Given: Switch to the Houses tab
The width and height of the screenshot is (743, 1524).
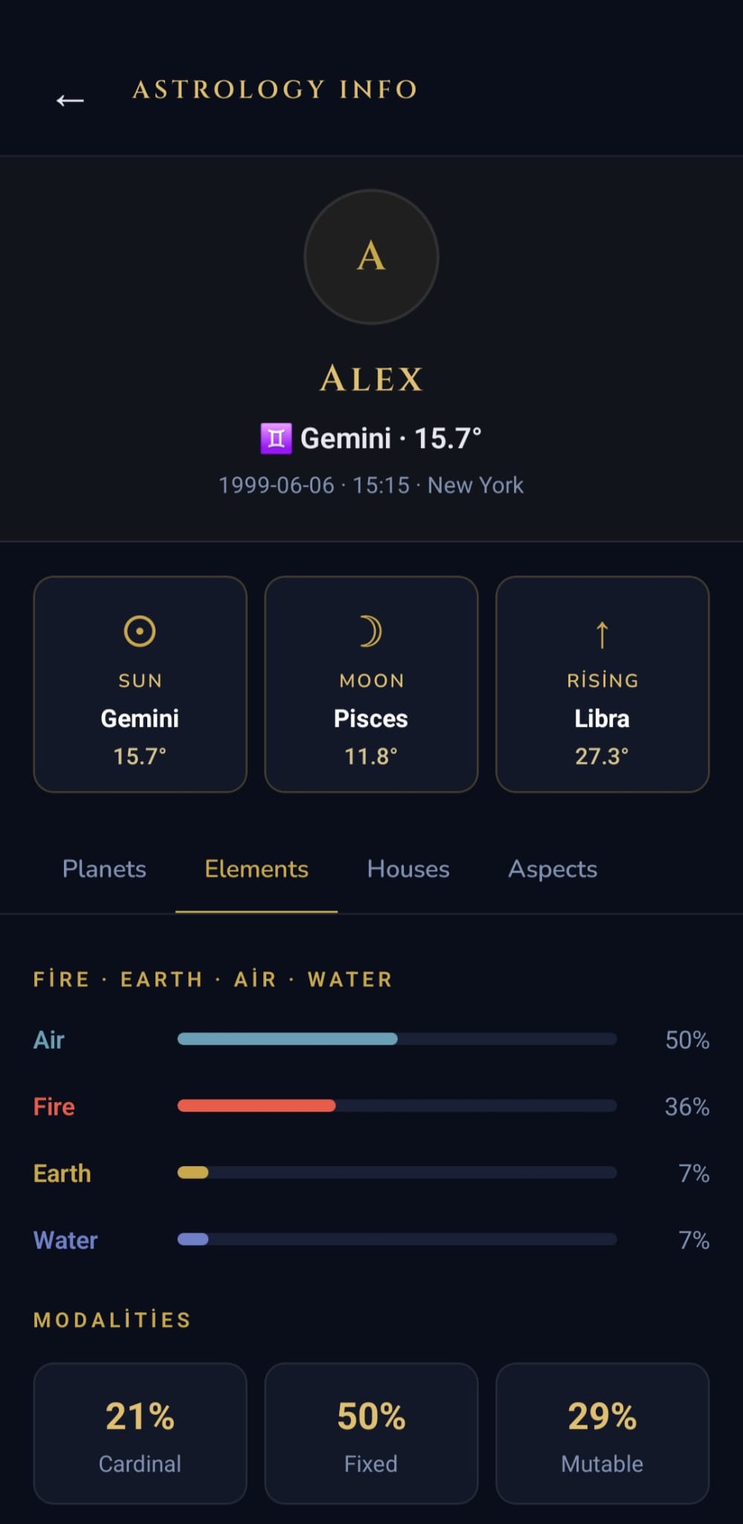Looking at the screenshot, I should 408,868.
